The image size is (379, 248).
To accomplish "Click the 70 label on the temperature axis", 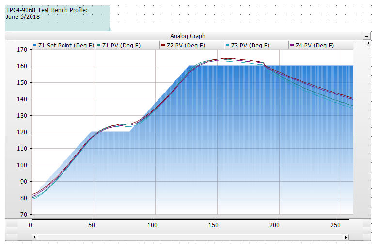I will (x=23, y=215).
